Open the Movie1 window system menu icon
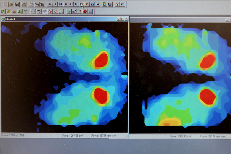 point(3,19)
